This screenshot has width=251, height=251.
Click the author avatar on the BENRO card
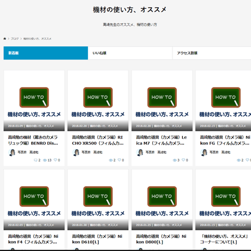12,152
